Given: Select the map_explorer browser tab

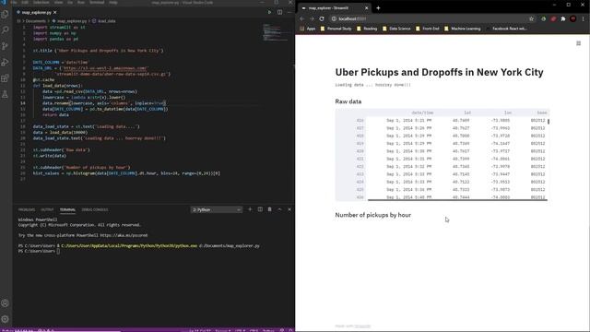Looking at the screenshot, I should click(335, 8).
